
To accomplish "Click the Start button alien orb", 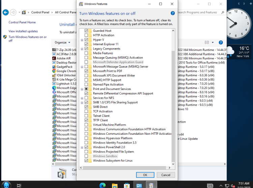I will [x=6, y=185].
